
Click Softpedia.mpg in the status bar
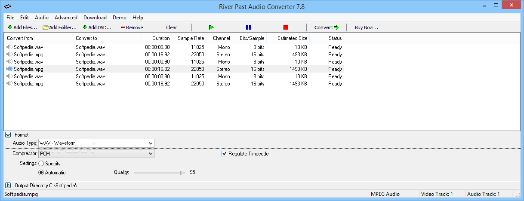point(21,195)
